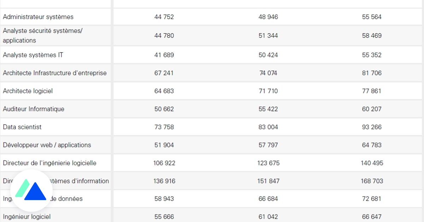Click the 61 042 Ingénieur logiciel value

point(268,217)
